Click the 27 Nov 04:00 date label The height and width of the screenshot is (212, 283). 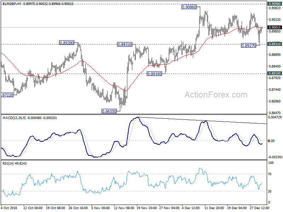[x=169, y=208]
